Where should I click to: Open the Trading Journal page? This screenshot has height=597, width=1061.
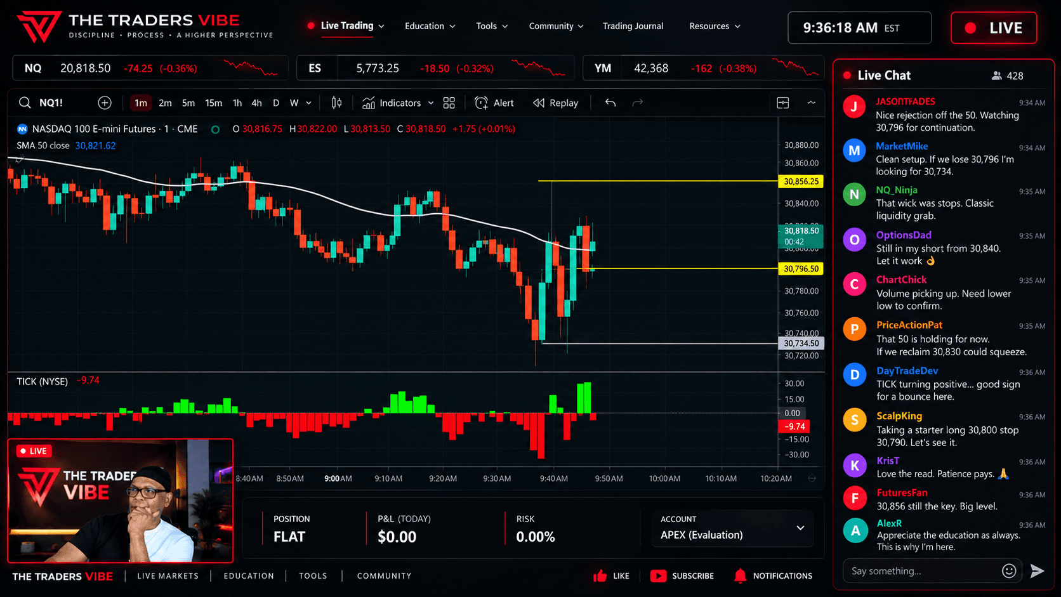633,26
